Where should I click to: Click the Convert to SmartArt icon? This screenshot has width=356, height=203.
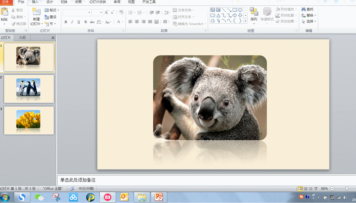point(175,24)
